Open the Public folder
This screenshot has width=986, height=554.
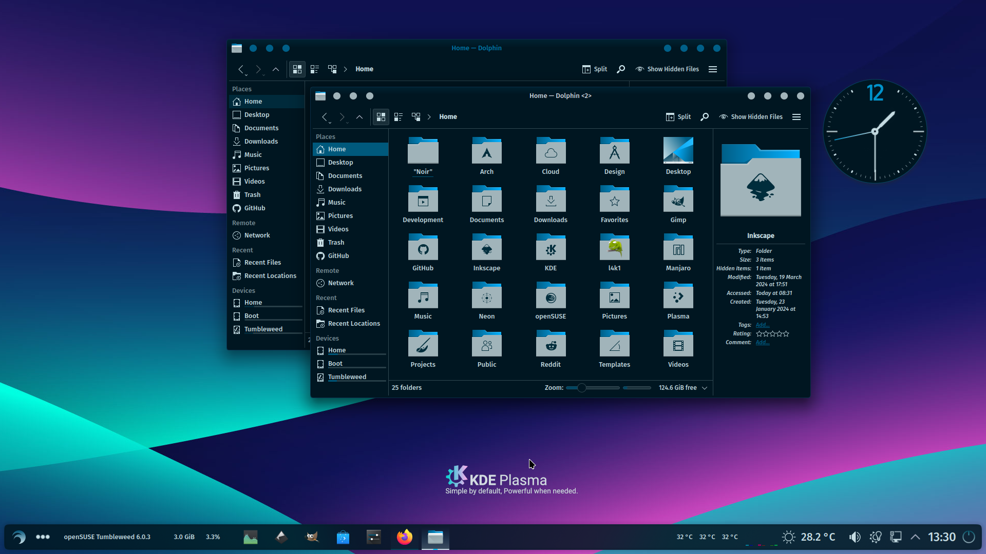click(486, 349)
